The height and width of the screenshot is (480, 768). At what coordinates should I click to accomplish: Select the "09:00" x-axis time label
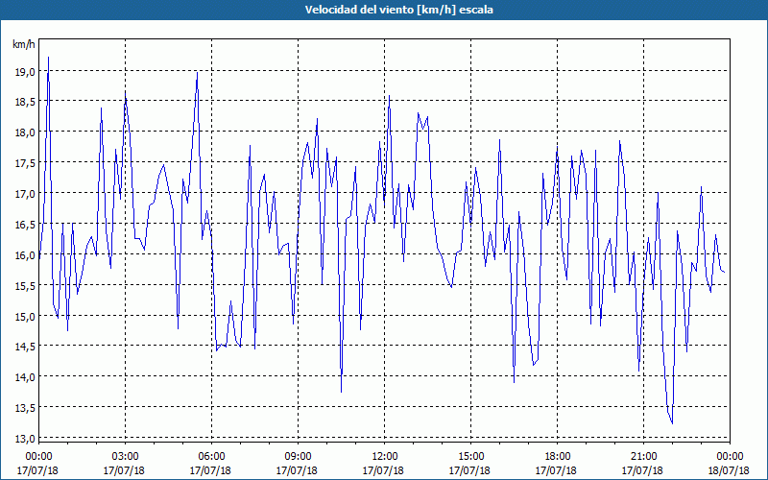point(298,457)
